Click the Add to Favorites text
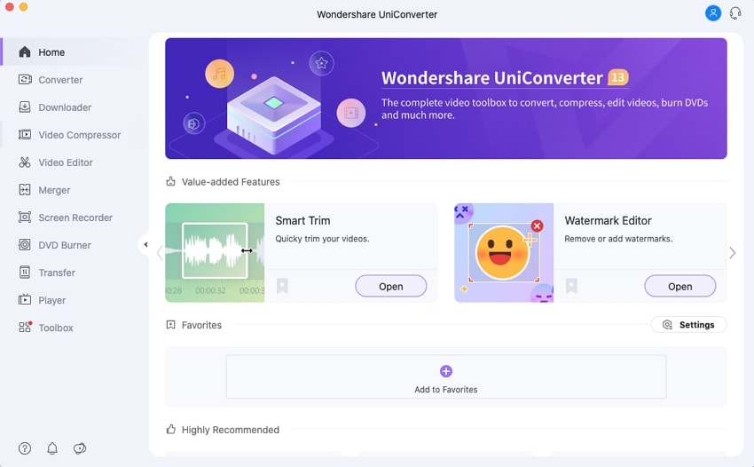Image resolution: width=754 pixels, height=467 pixels. [446, 390]
